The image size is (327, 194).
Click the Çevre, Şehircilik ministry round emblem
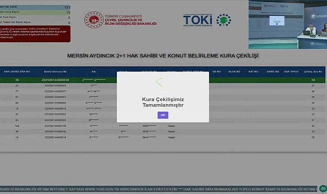[x=94, y=20]
